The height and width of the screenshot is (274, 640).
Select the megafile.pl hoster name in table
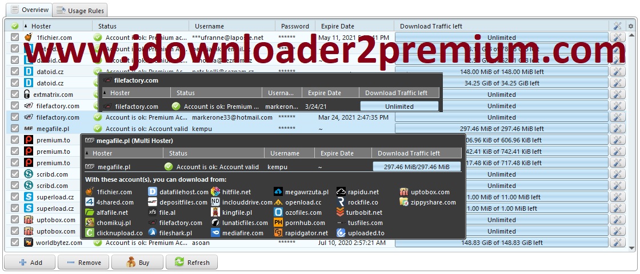click(x=53, y=129)
